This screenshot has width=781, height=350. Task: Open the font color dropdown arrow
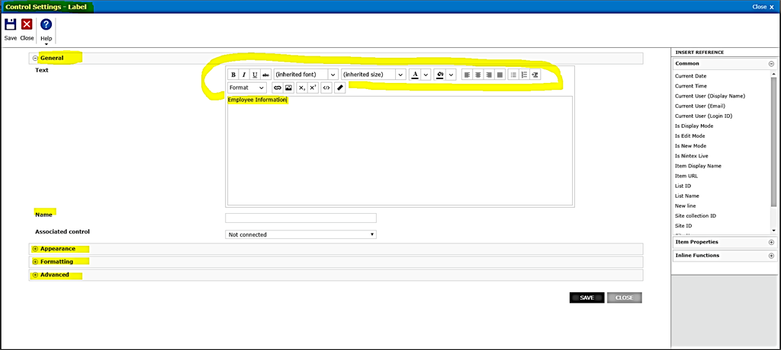point(426,75)
